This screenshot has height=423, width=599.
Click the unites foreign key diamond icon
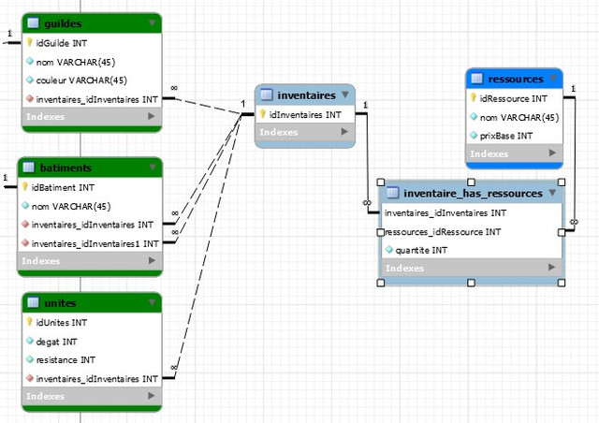coord(30,378)
